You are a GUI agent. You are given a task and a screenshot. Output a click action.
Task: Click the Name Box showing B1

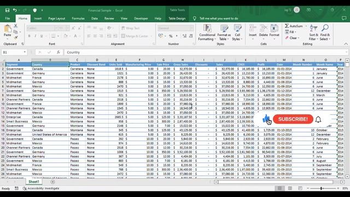(12, 53)
